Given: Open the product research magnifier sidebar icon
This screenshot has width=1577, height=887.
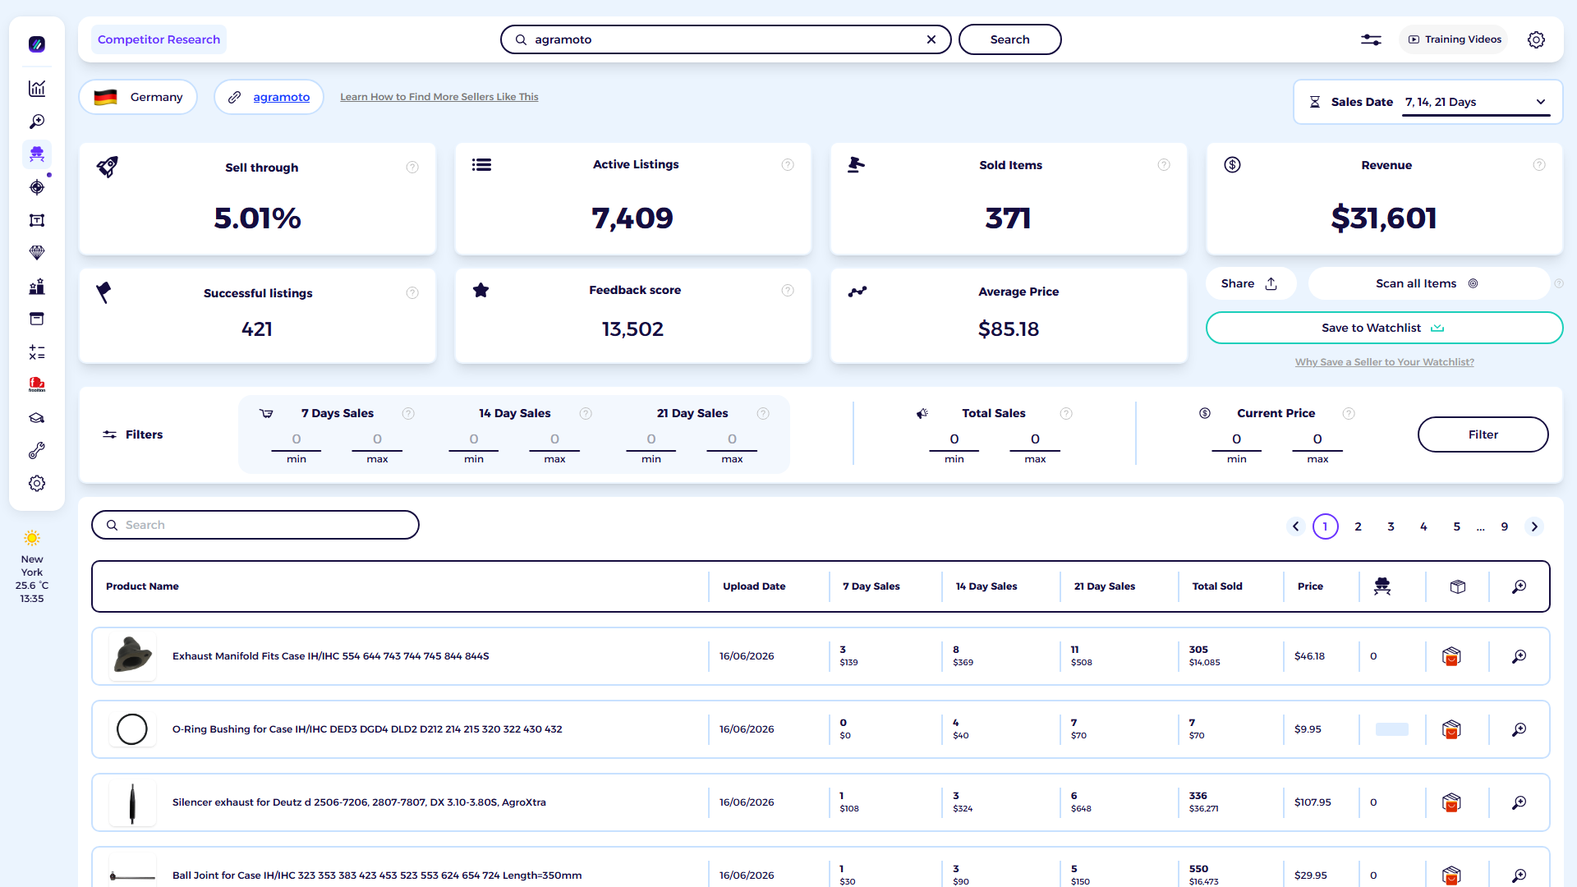Looking at the screenshot, I should (x=37, y=122).
